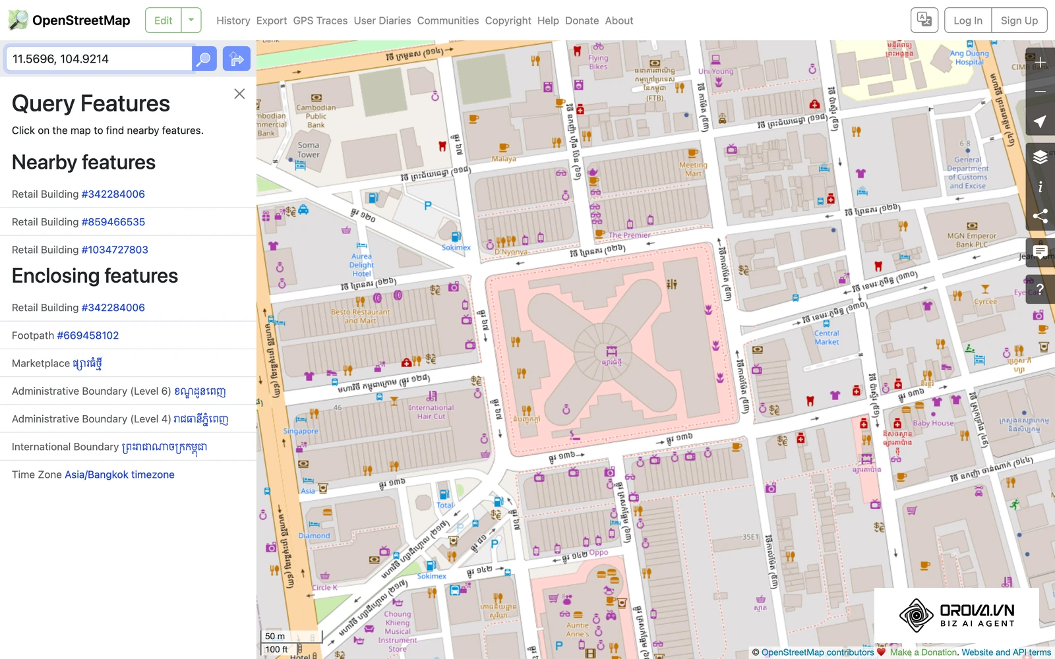Open Asia/Bangkok timezone link
This screenshot has height=659, width=1055.
click(119, 474)
